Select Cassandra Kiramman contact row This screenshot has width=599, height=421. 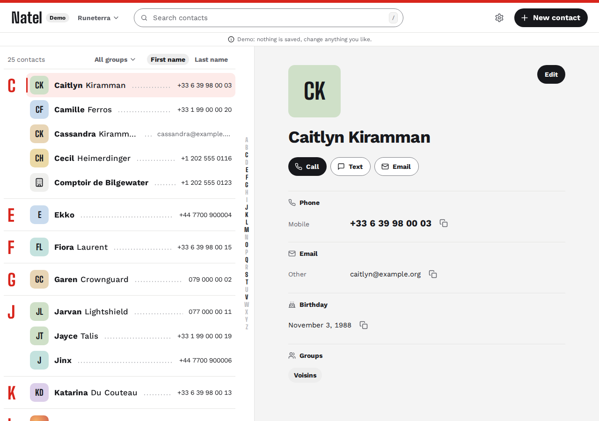[131, 134]
